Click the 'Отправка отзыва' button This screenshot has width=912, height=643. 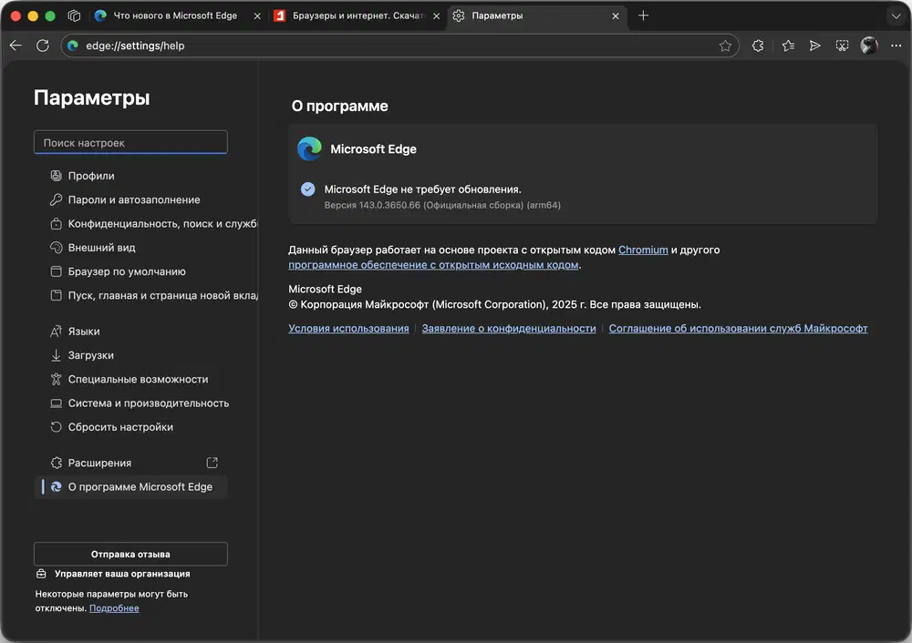pyautogui.click(x=130, y=554)
